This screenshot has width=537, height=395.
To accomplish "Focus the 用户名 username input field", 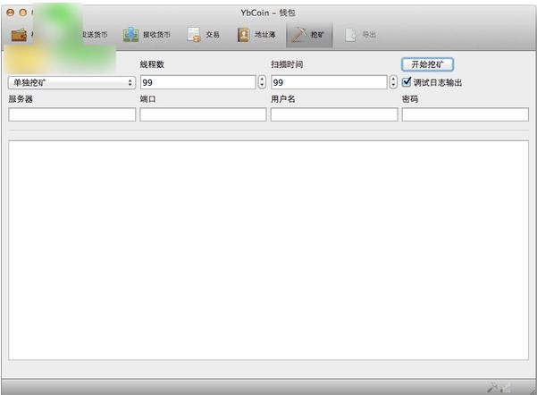I will pos(334,114).
